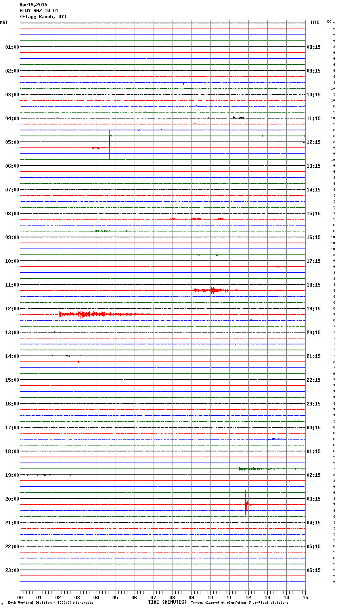Click the 'Traces clipped at plus/minus 5 vertical divisions' note

239,602
